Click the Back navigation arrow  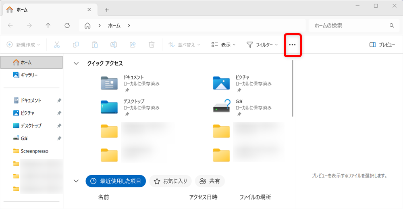coord(10,25)
